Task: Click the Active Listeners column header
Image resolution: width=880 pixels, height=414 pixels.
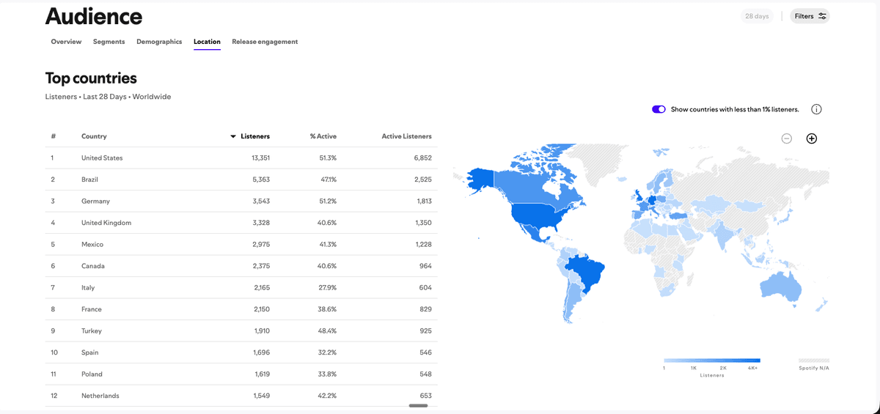Action: coord(407,136)
